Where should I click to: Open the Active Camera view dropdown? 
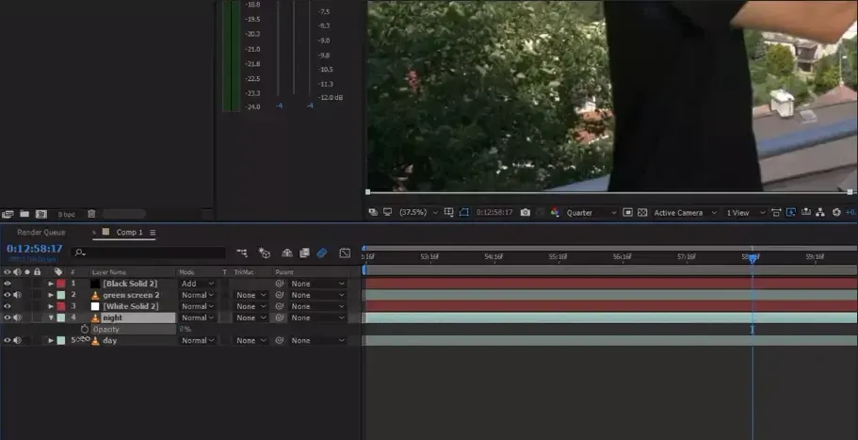pyautogui.click(x=684, y=213)
